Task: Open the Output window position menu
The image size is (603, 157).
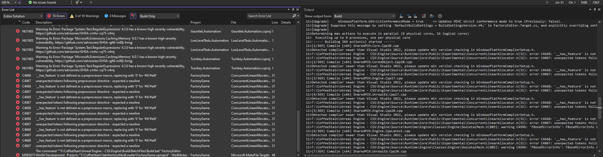Action: click(590, 9)
